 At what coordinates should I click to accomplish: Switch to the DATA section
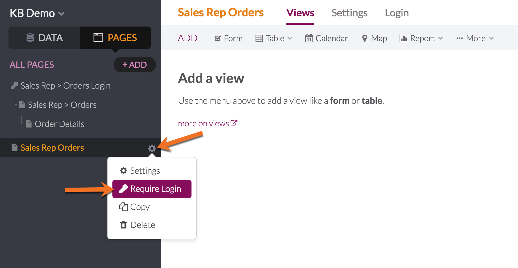click(44, 38)
